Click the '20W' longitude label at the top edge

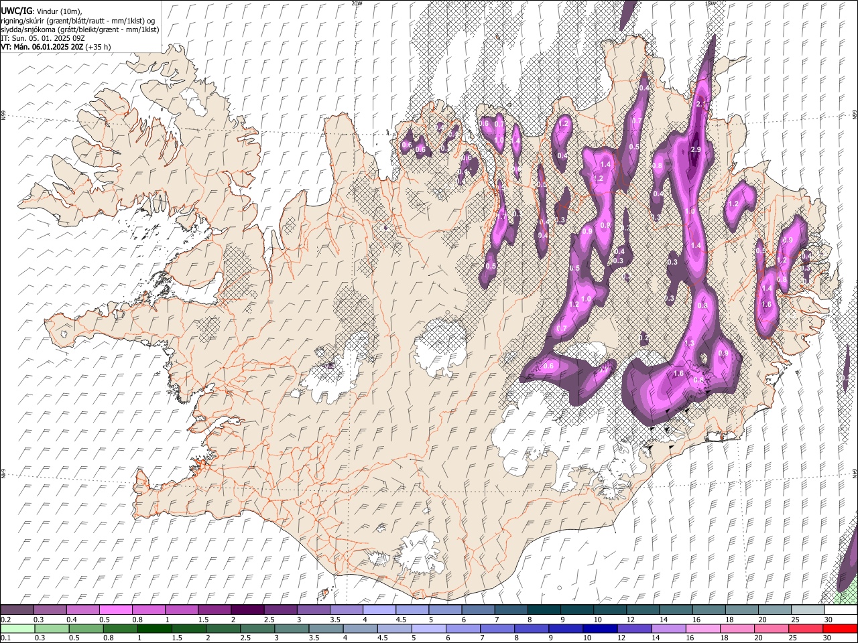357,3
